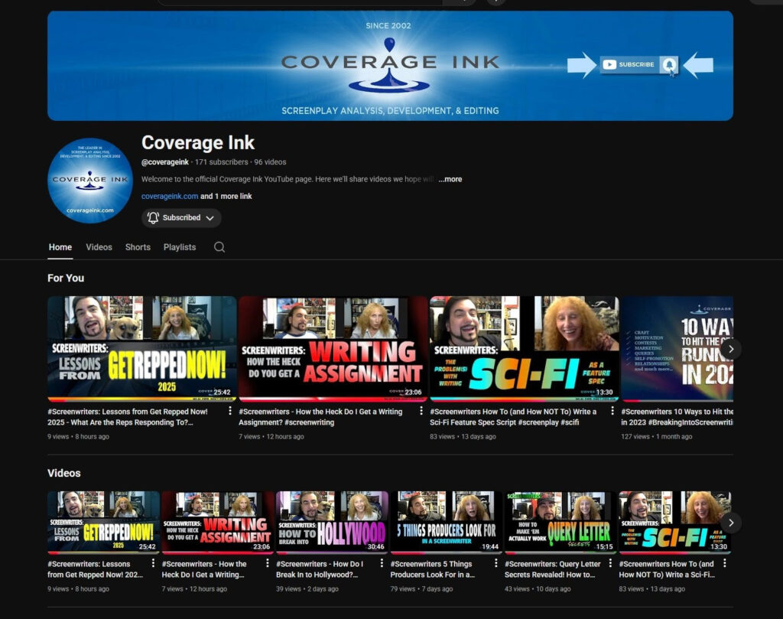Open three-dot menu for 5 Things Producers video
The width and height of the screenshot is (783, 619).
(x=495, y=564)
